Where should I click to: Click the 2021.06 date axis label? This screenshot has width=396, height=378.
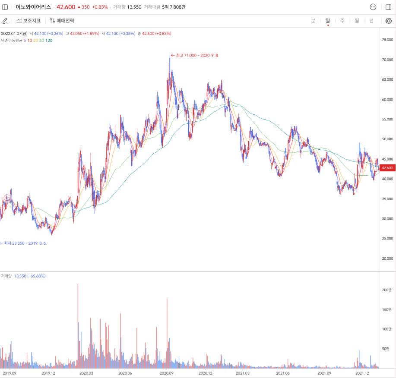pyautogui.click(x=282, y=373)
